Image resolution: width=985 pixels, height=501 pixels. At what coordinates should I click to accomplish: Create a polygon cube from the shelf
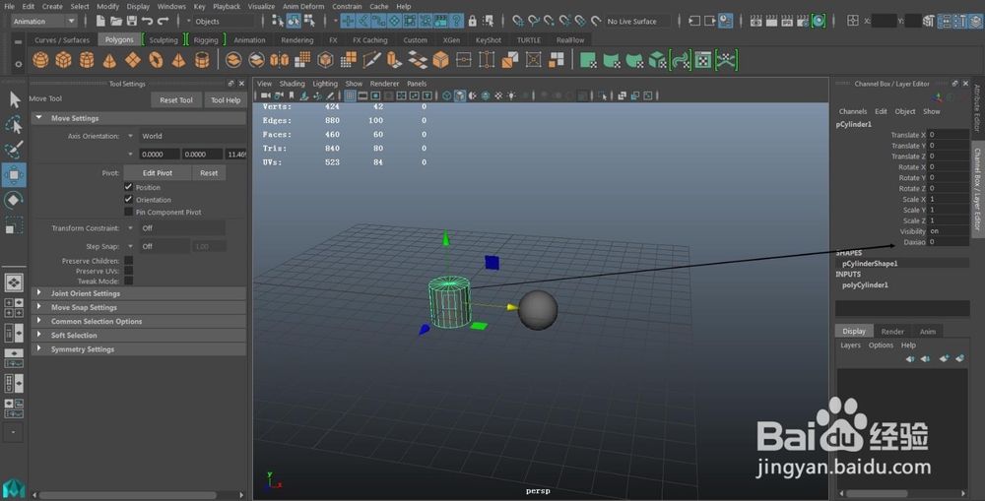point(63,60)
